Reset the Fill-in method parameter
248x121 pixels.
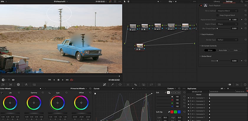coord(245,11)
